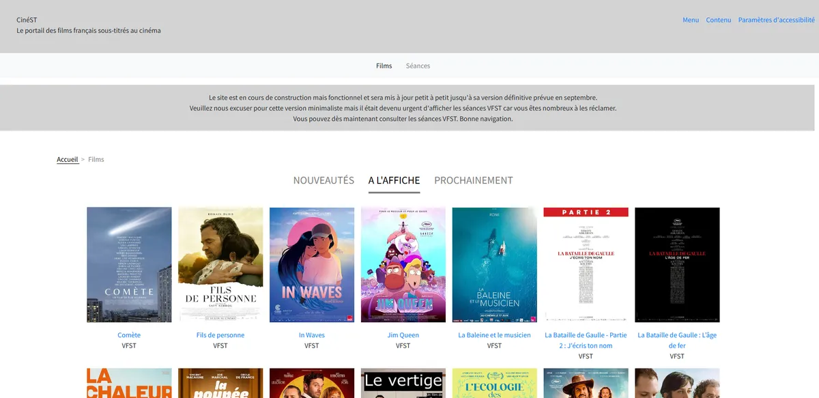819x398 pixels.
Task: Go to the Séances navigation item
Action: [418, 66]
